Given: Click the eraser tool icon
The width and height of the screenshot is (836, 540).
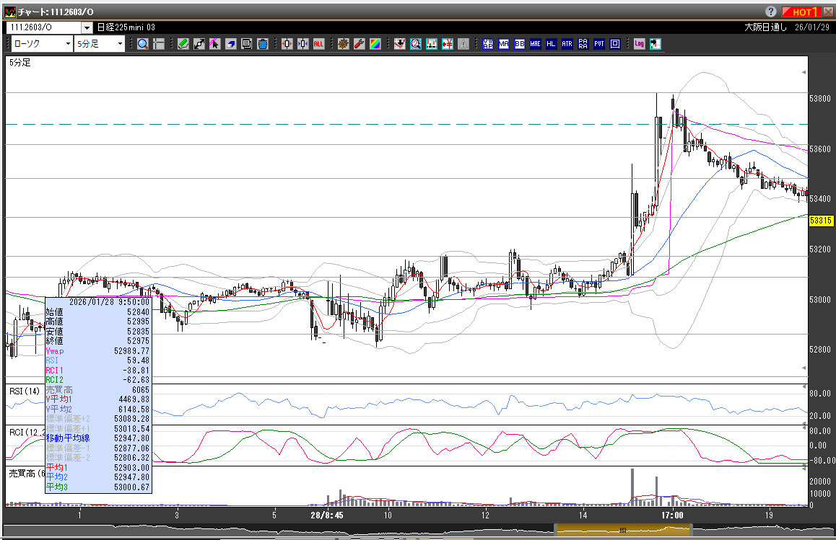Looking at the screenshot, I should pyautogui.click(x=230, y=44).
